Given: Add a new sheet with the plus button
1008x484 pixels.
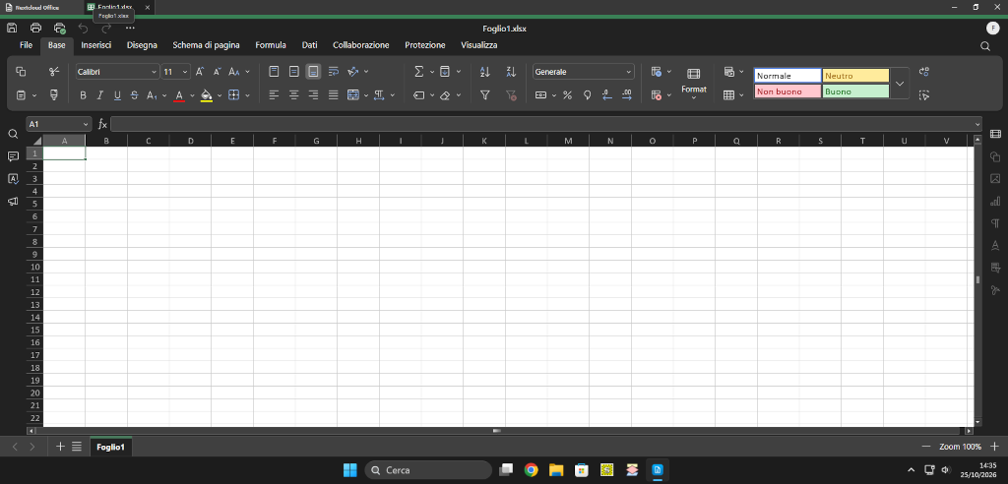Looking at the screenshot, I should point(60,446).
